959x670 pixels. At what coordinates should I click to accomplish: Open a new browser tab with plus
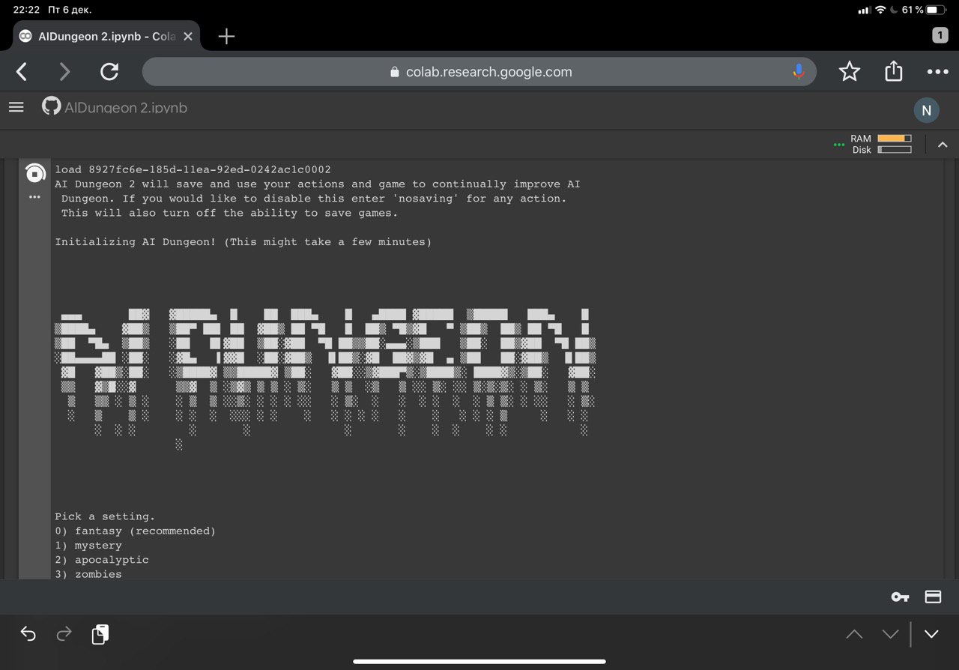[226, 36]
